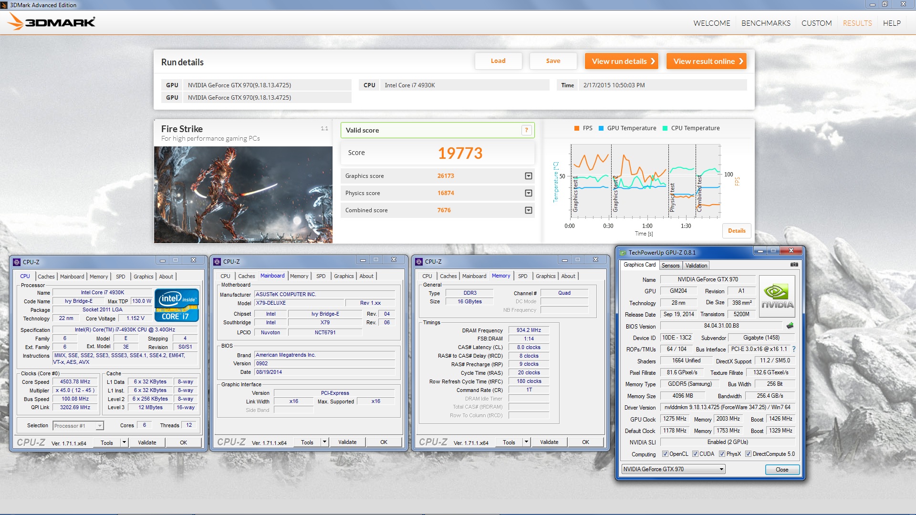Click the 3DMark title bar app icon
916x515 pixels.
pyautogui.click(x=4, y=5)
